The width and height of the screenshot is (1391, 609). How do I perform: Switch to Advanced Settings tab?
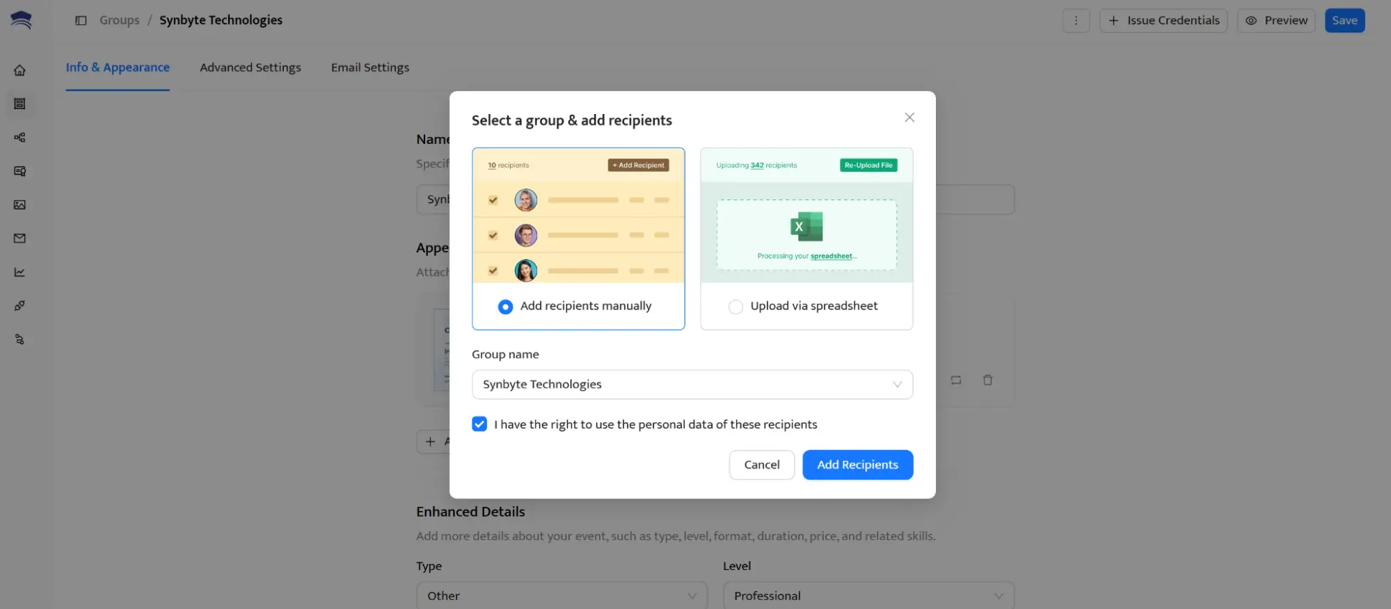pos(251,67)
